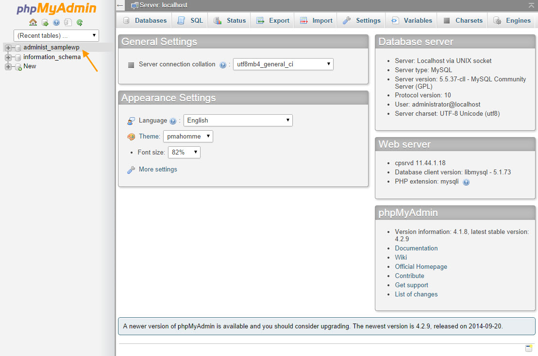
Task: Open Server connection collation dropdown
Action: click(x=283, y=64)
